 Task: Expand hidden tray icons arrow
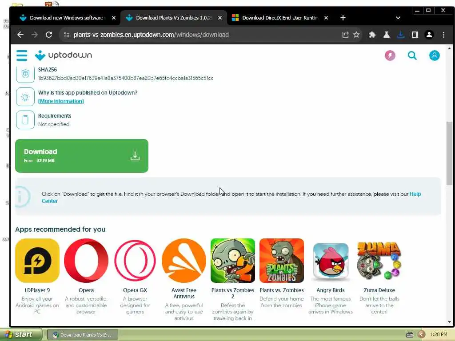pos(421,335)
